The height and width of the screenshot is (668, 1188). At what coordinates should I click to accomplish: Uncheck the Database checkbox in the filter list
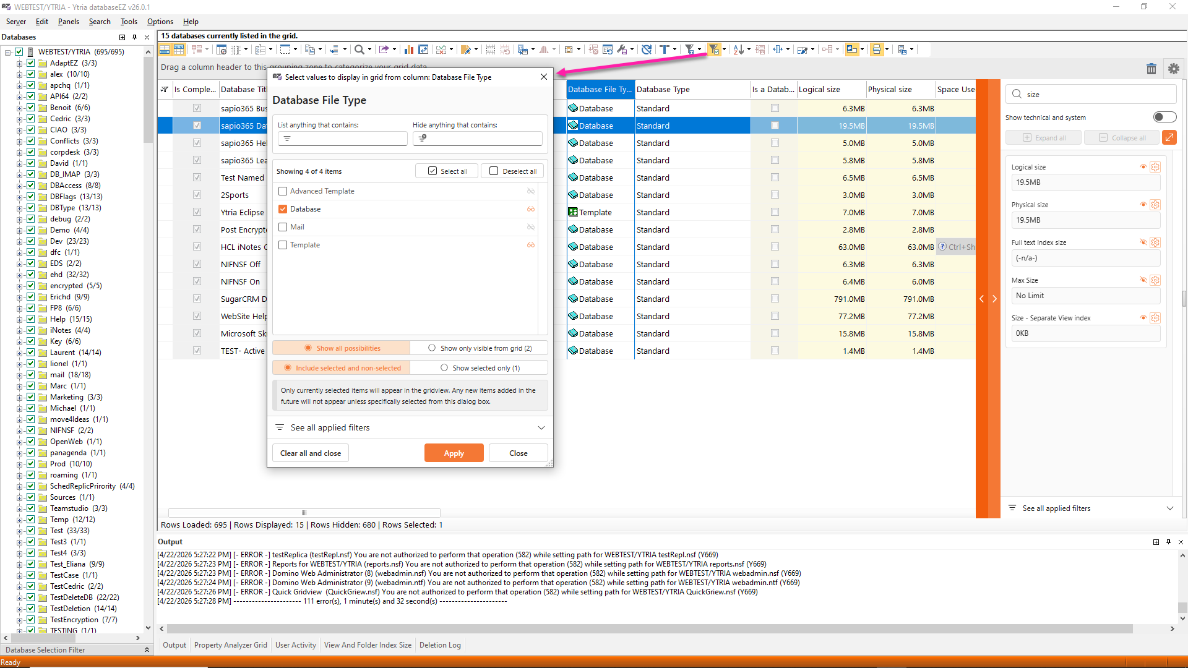[x=283, y=209]
